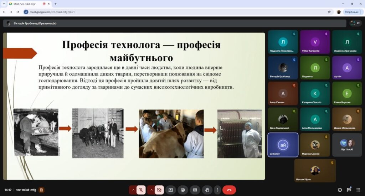Show participants list with 29 count
This screenshot has height=196, width=365.
tap(355, 23)
